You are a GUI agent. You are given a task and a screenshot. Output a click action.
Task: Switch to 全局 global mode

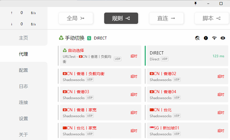tap(76, 18)
